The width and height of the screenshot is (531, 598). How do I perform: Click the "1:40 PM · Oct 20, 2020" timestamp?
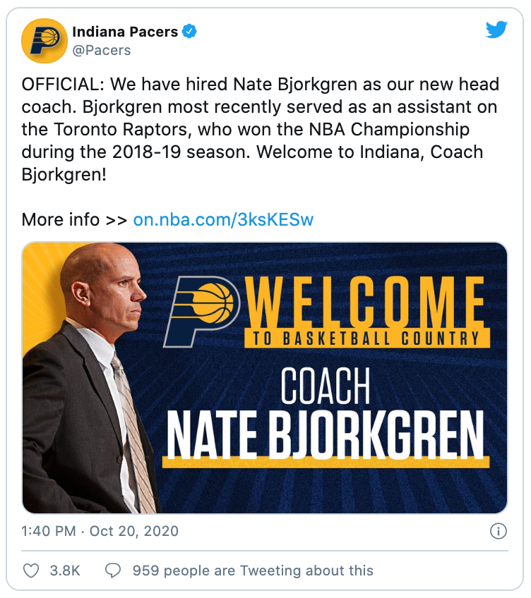tap(100, 531)
